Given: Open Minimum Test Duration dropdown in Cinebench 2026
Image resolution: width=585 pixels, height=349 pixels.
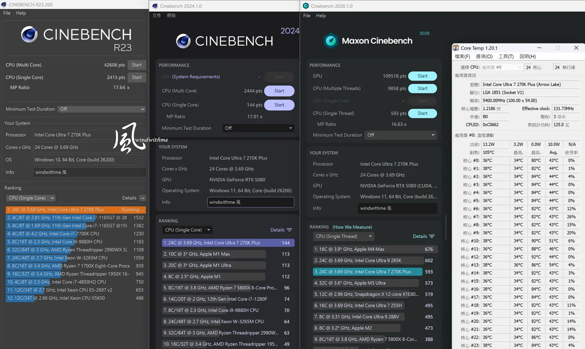Looking at the screenshot, I should (400, 135).
